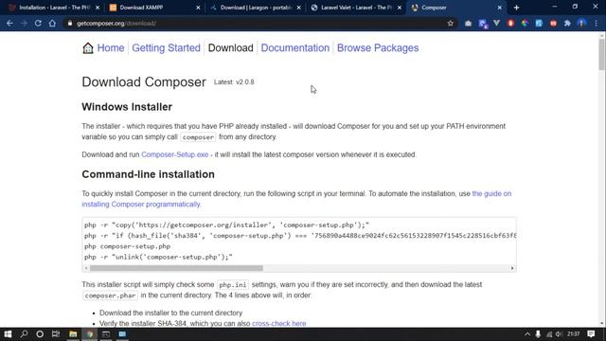This screenshot has height=341, width=606.
Task: Click the code block left scroll arrow
Action: pos(86,268)
